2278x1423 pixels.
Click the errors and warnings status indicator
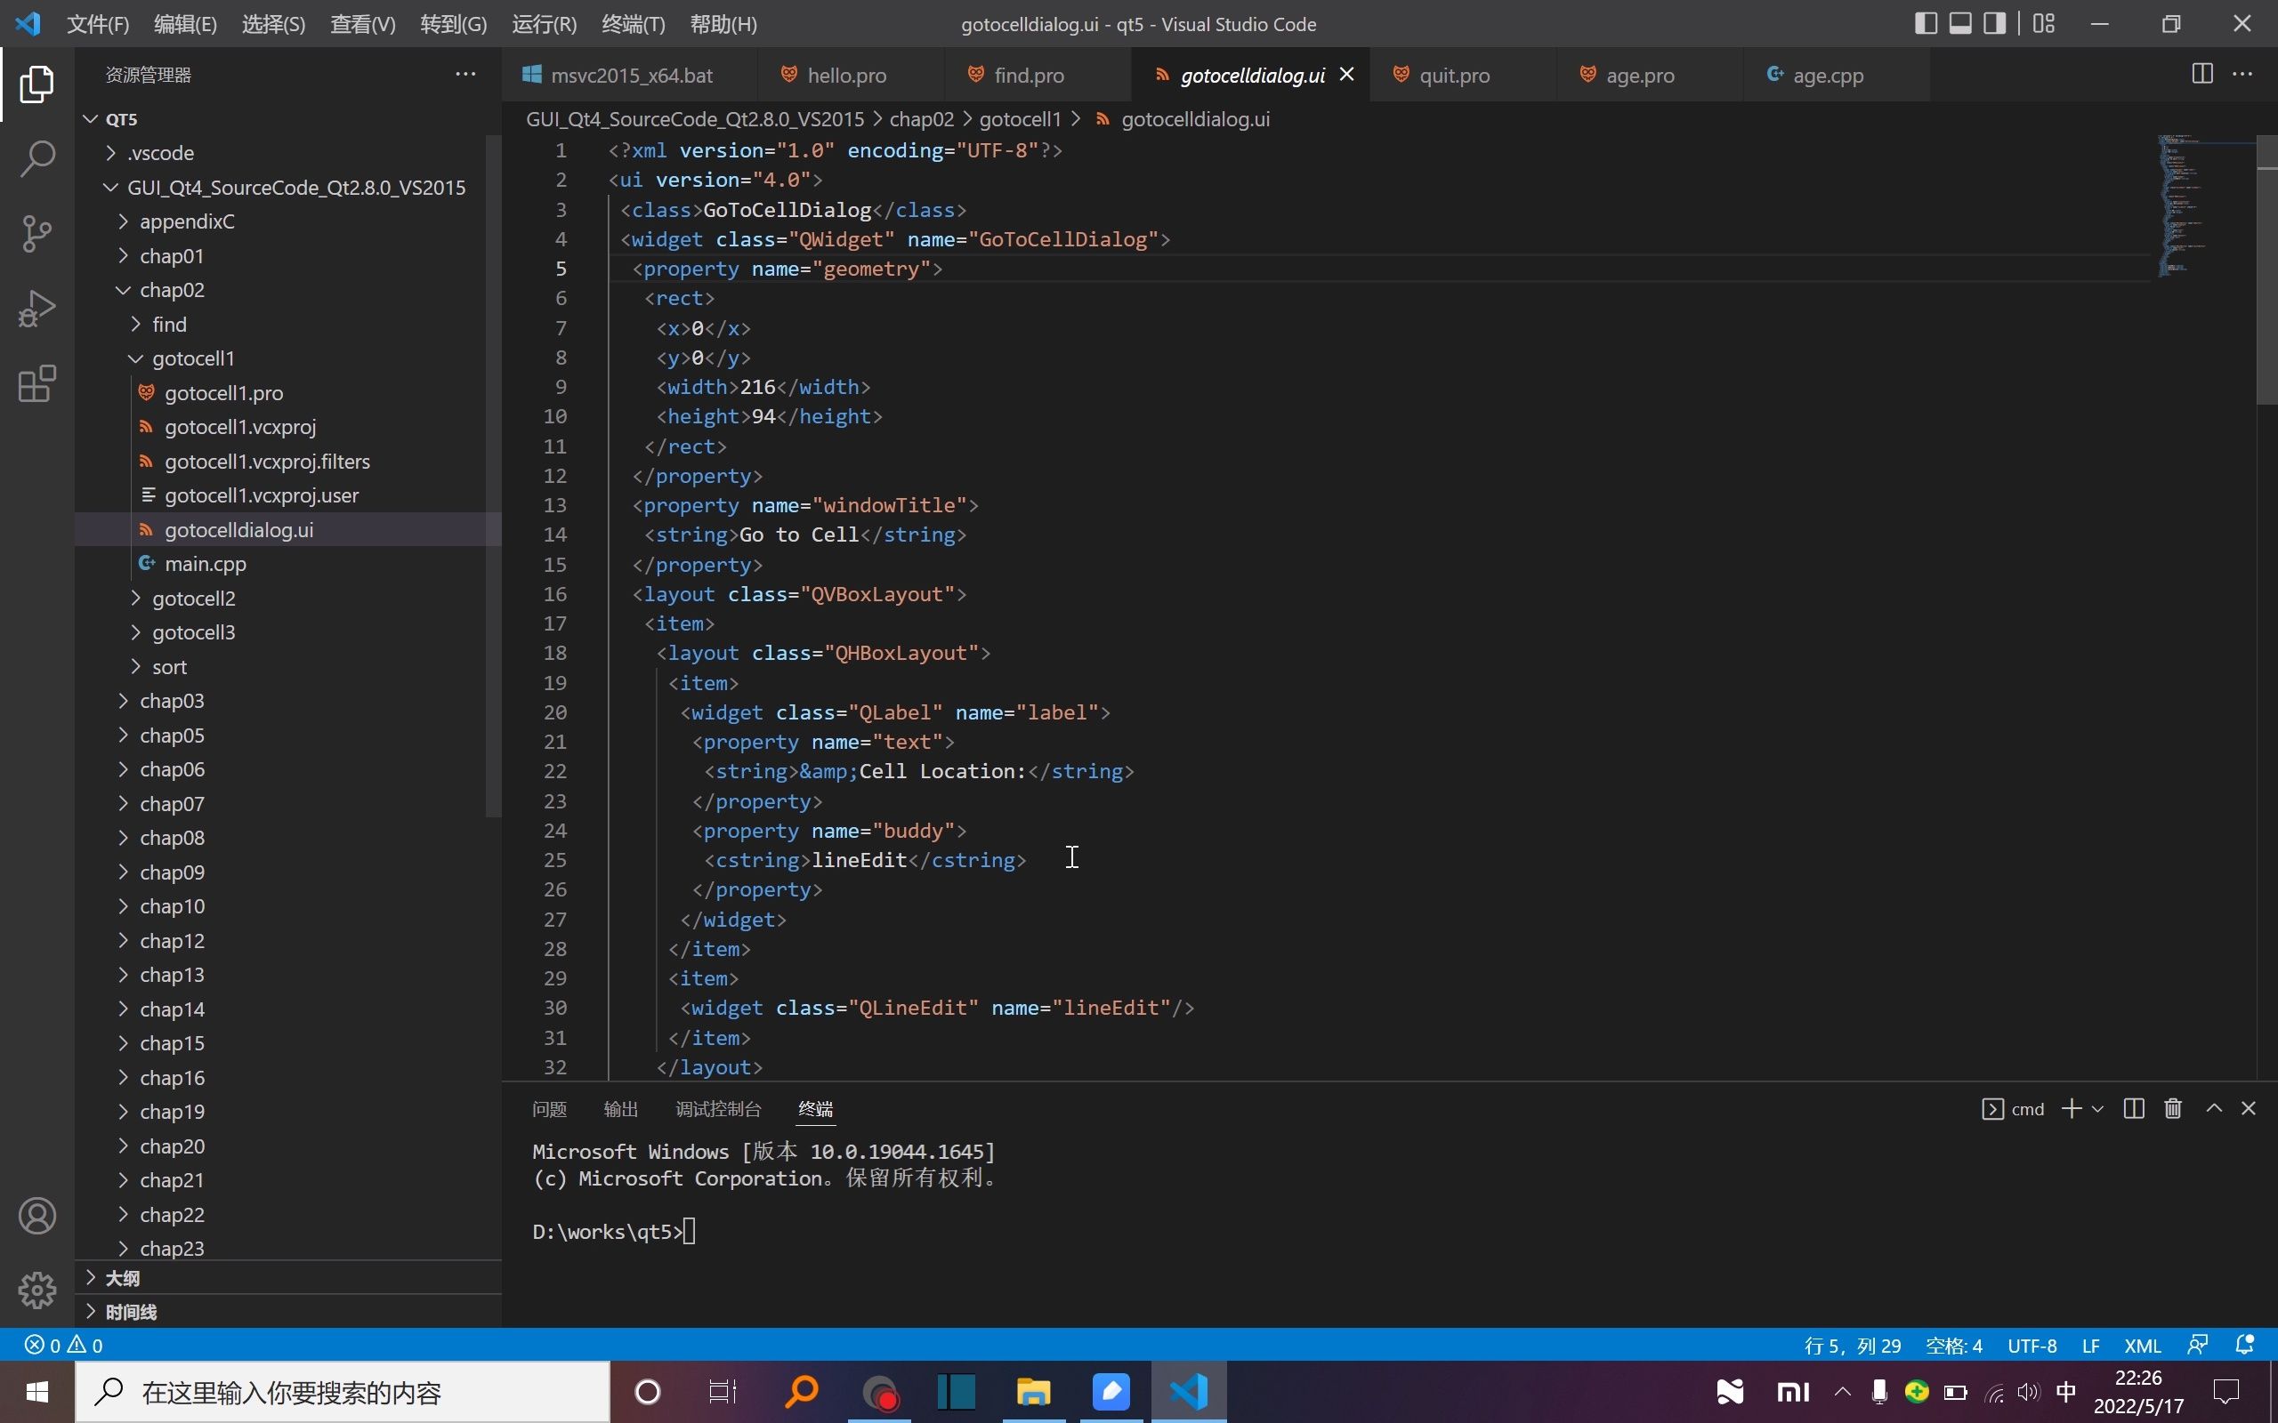pyautogui.click(x=64, y=1344)
